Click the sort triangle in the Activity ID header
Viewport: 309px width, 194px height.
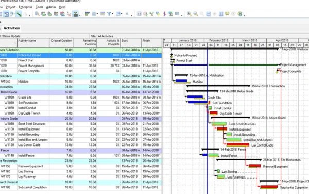click(15, 43)
